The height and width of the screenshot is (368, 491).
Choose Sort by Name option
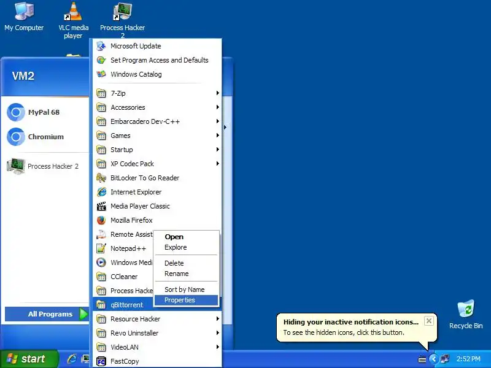pyautogui.click(x=187, y=289)
